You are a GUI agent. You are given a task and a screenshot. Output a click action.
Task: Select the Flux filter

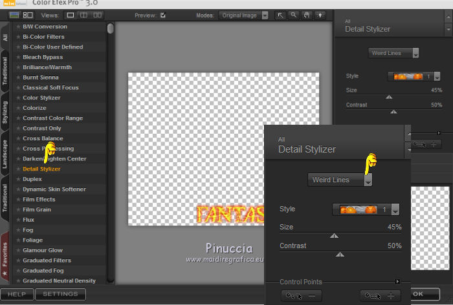coord(28,220)
